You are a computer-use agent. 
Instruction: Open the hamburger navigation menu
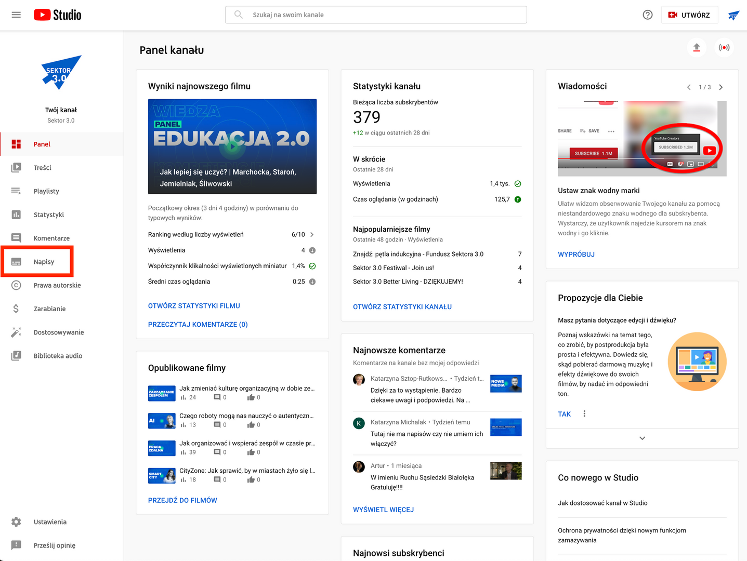pyautogui.click(x=16, y=15)
